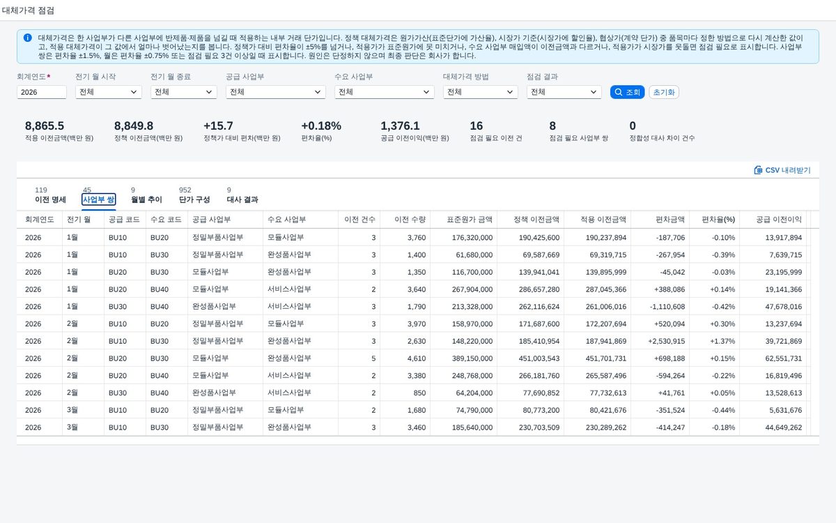Click the cell with 공급 이전이익 5,631,676
This screenshot has height=523, width=836.
pyautogui.click(x=773, y=410)
